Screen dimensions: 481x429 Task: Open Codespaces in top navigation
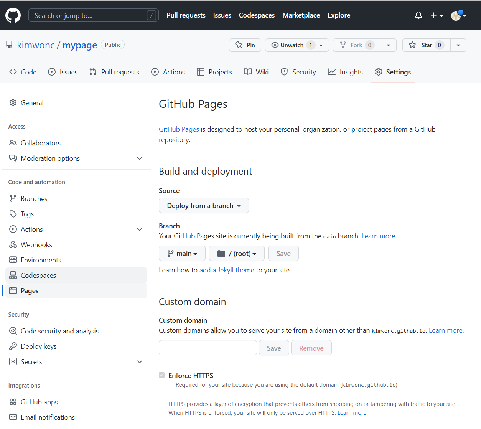(x=257, y=15)
